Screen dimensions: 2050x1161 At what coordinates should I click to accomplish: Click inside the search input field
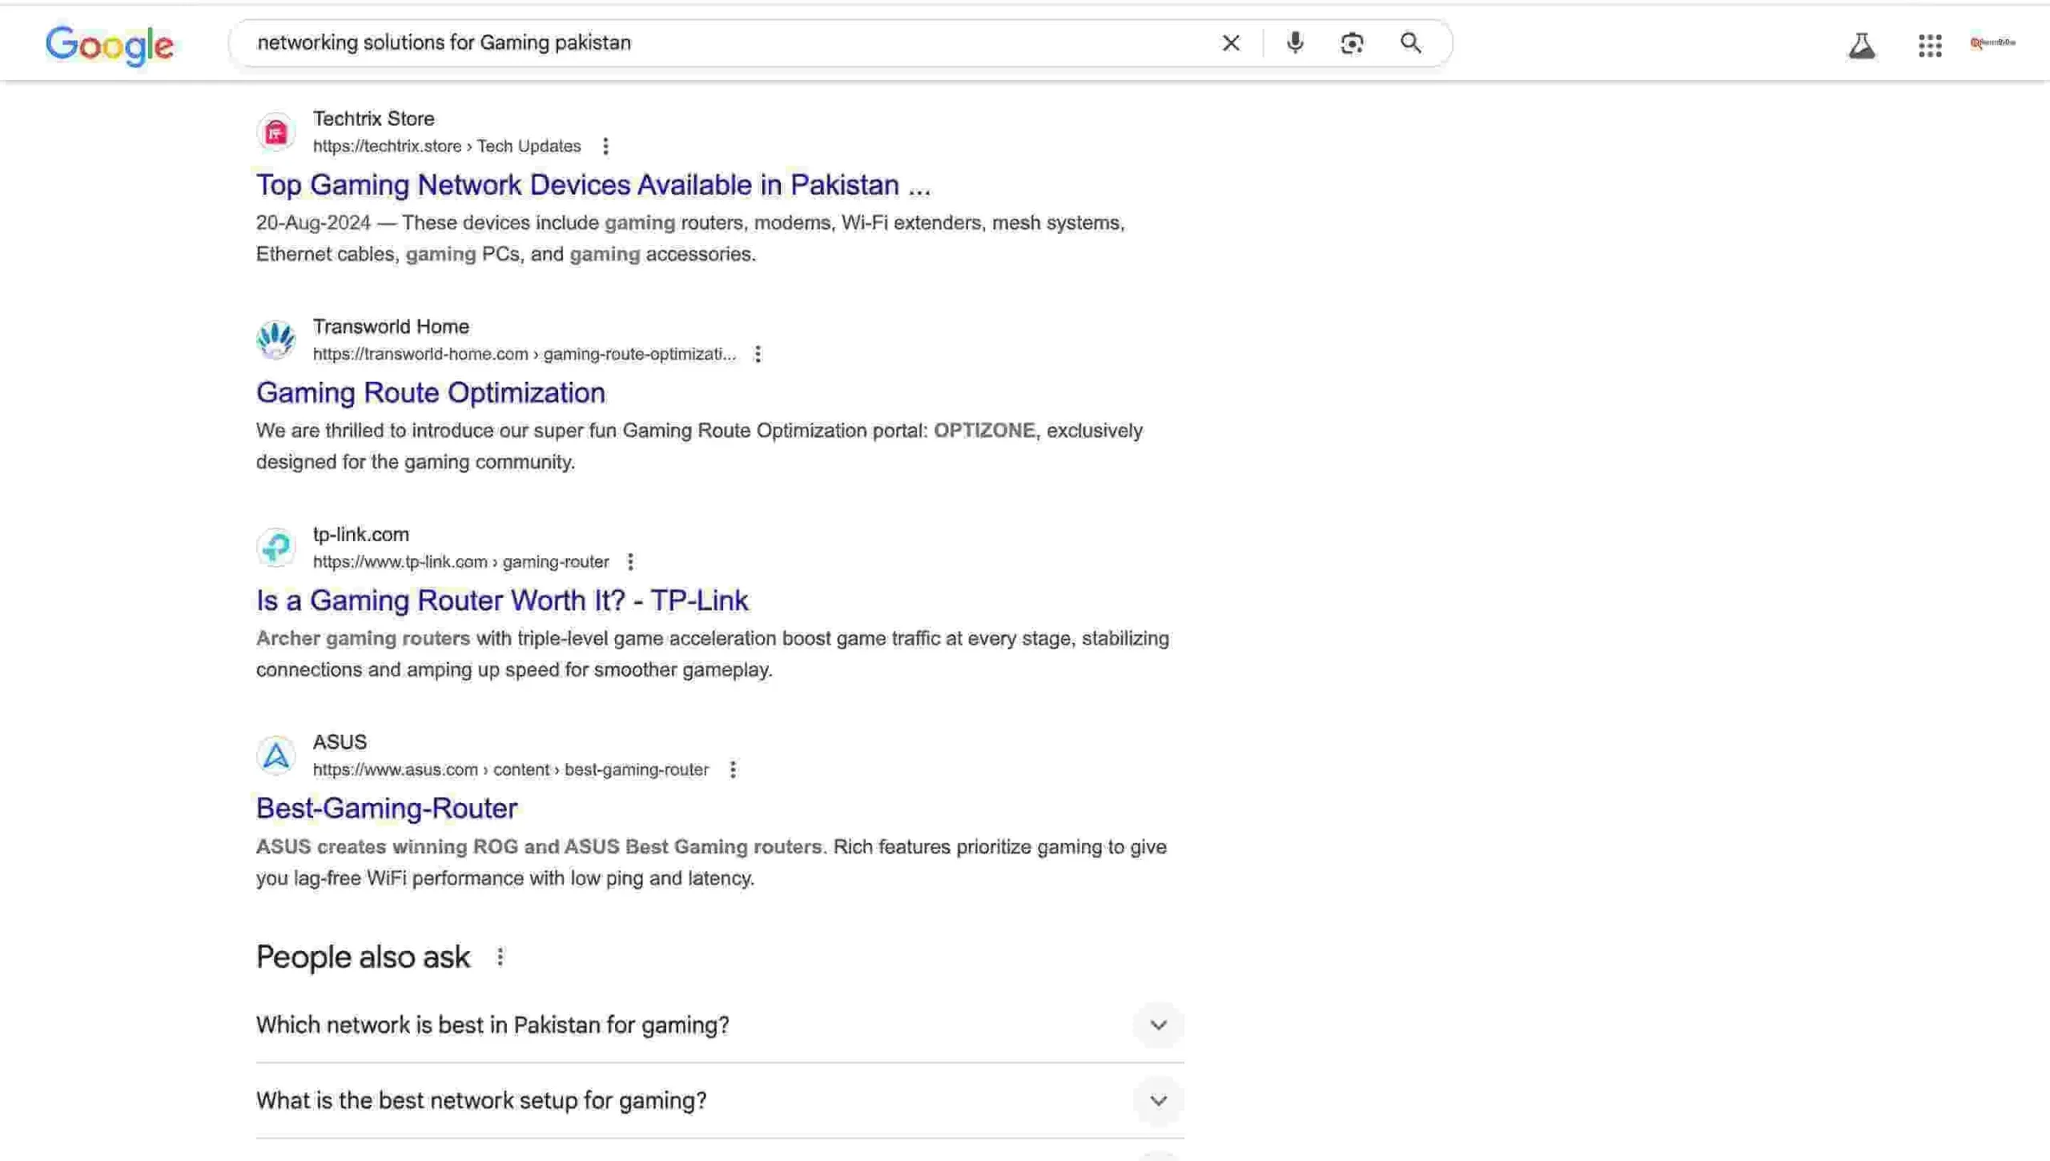(721, 42)
